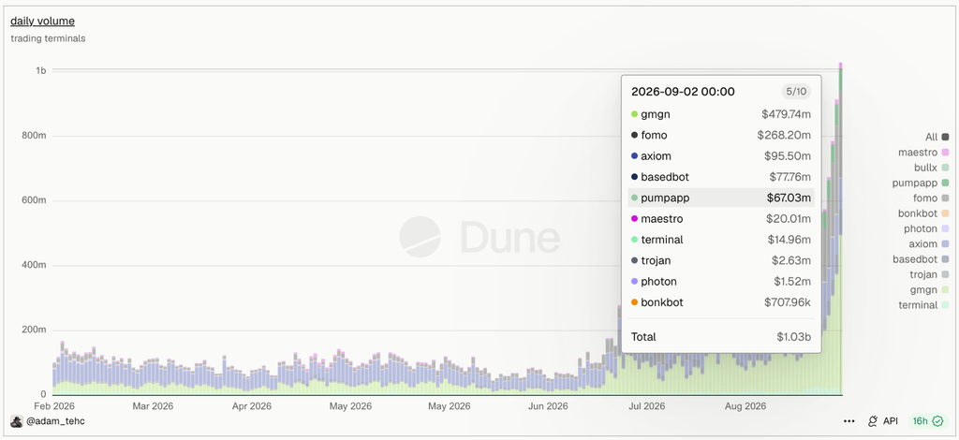Click the tallest bar at chart's right end
The height and width of the screenshot is (440, 959).
point(841,228)
